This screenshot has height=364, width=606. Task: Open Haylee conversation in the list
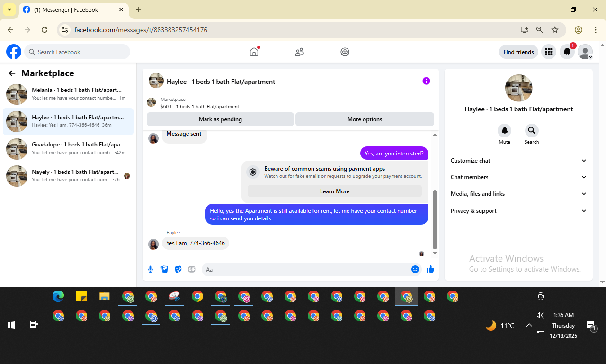pos(68,121)
